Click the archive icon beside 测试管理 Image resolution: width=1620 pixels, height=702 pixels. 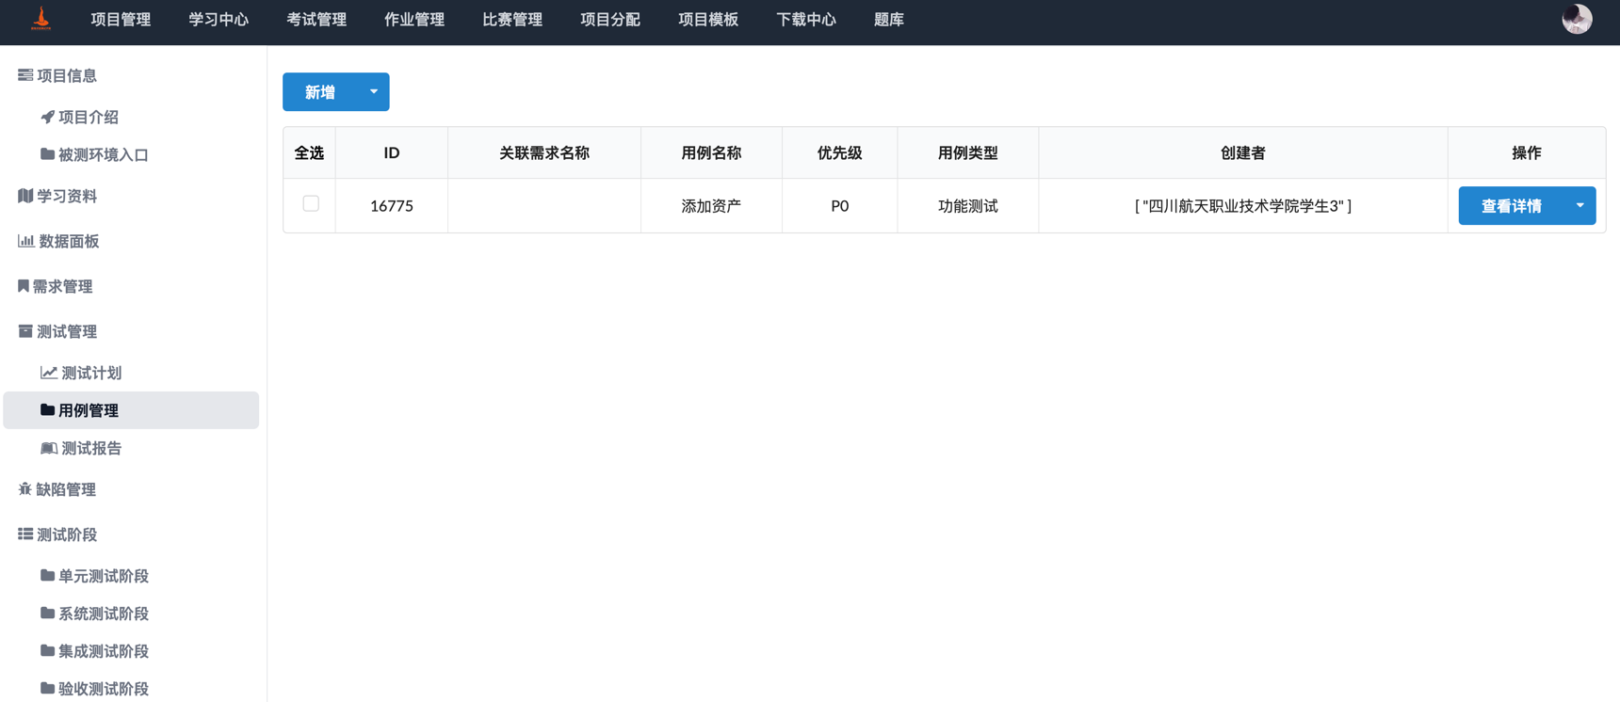click(25, 331)
